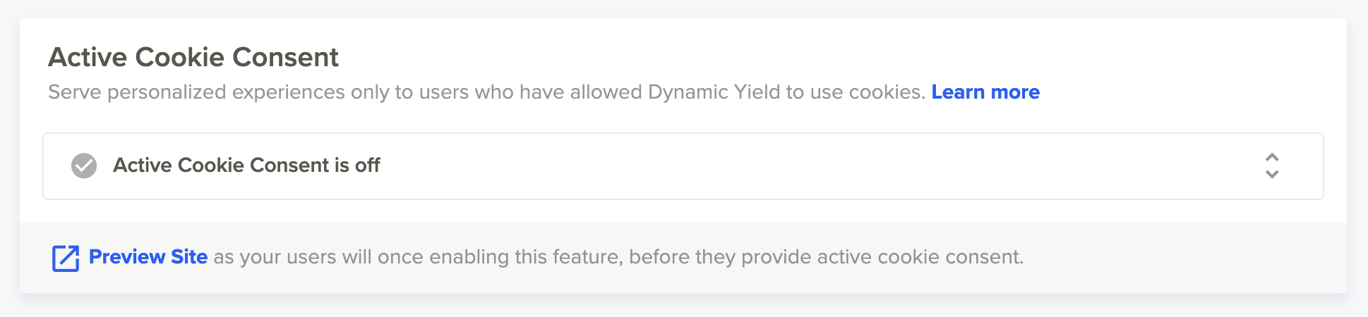Click the upward chevron arrow in the consent row
The height and width of the screenshot is (317, 1368).
1272,157
